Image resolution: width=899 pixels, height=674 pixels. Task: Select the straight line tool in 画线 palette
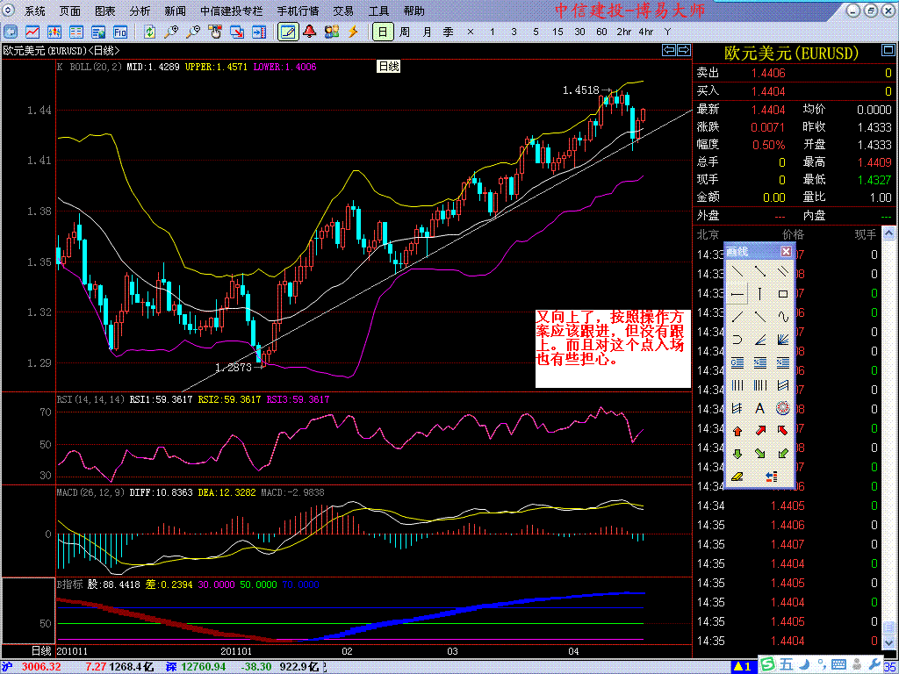tap(737, 272)
